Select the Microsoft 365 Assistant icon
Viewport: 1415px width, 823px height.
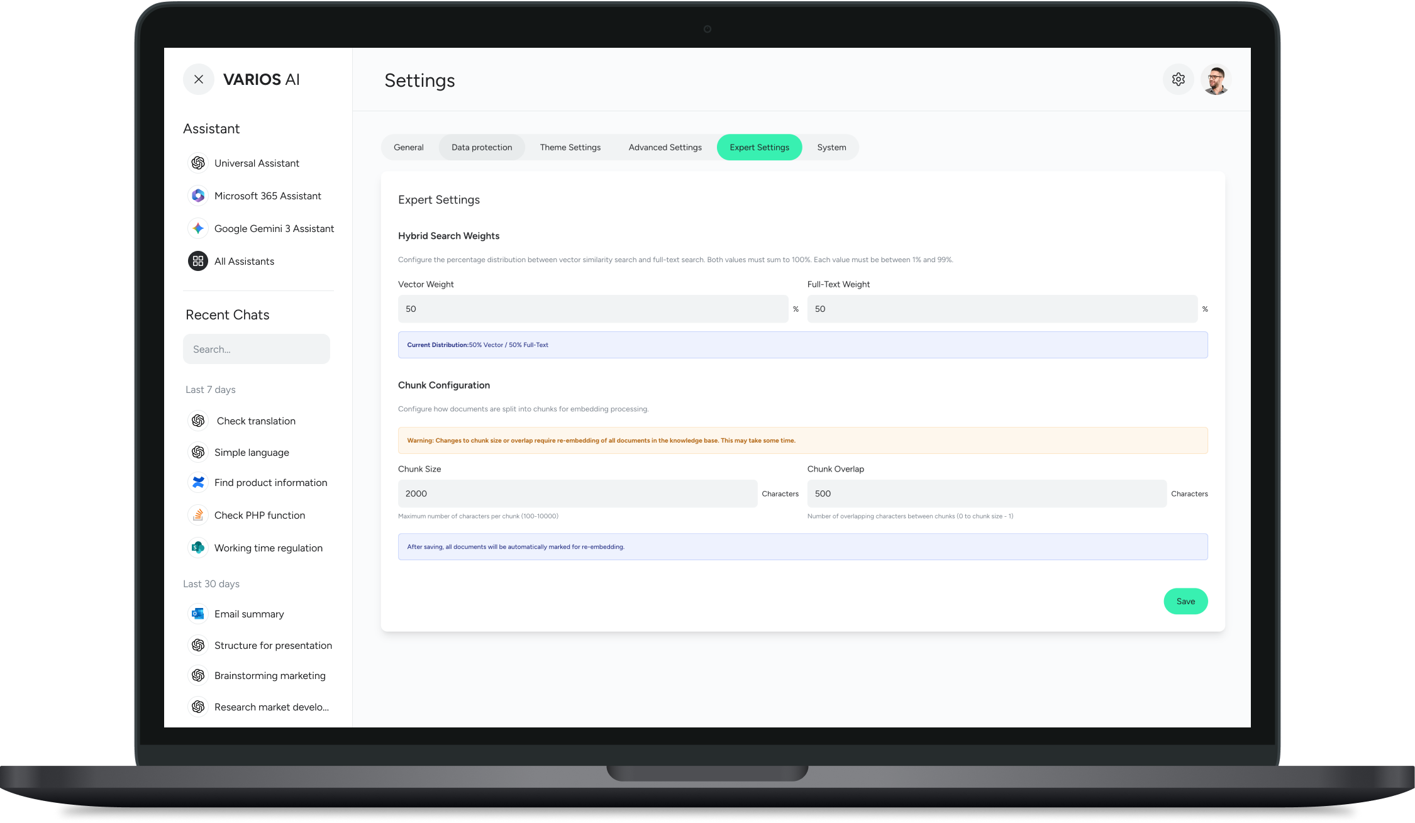(x=197, y=196)
